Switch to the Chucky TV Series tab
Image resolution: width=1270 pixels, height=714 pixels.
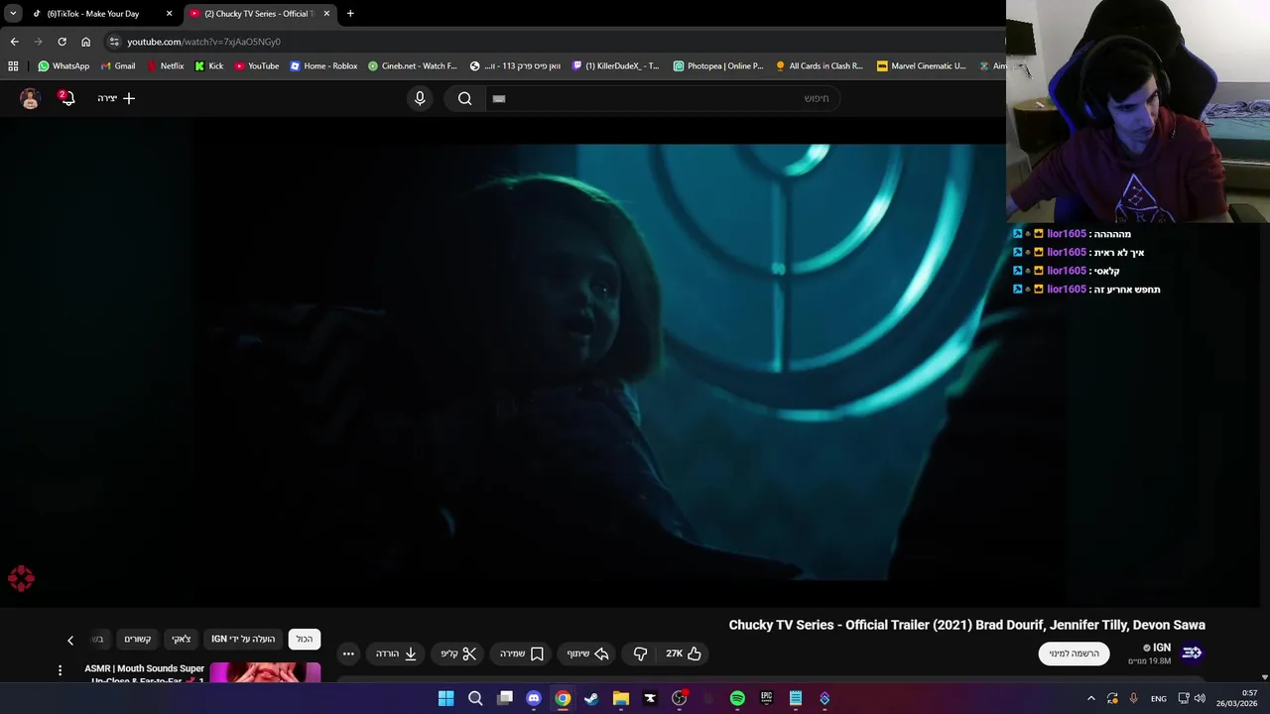point(260,14)
